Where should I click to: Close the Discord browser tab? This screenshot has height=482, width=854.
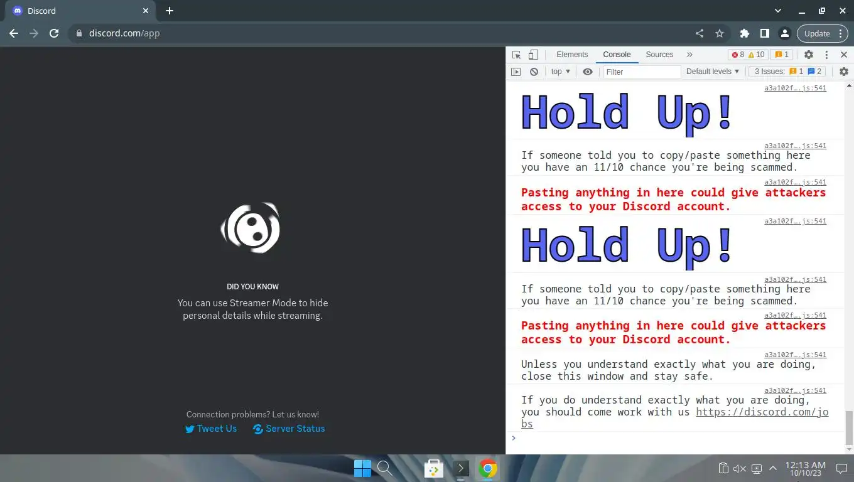pos(146,11)
